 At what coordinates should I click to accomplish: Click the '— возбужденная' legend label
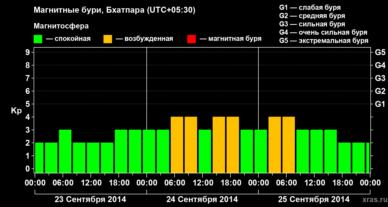144,39
